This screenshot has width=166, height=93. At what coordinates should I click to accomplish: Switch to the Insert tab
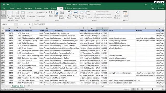pos(19,8)
